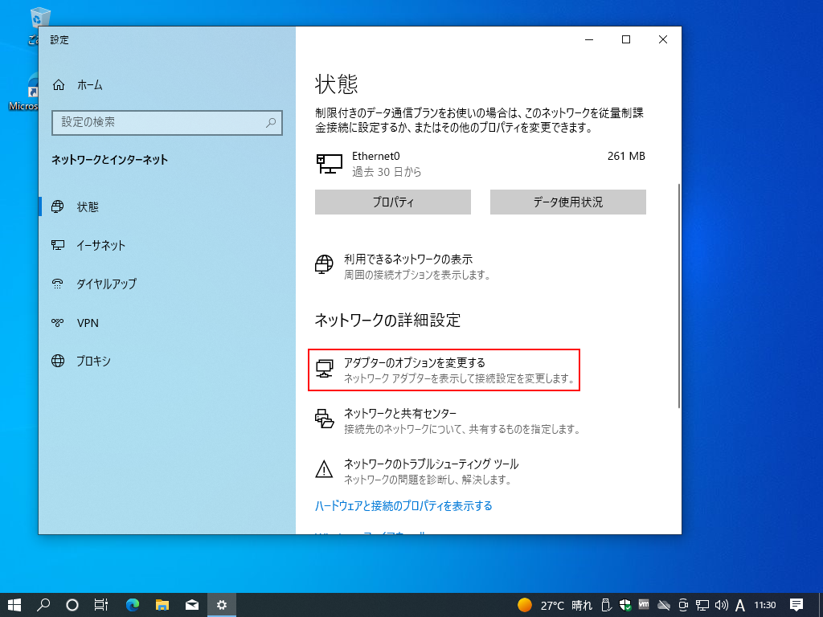Select the ダイヤルアップ phone icon in sidebar
The width and height of the screenshot is (823, 617).
pos(58,284)
